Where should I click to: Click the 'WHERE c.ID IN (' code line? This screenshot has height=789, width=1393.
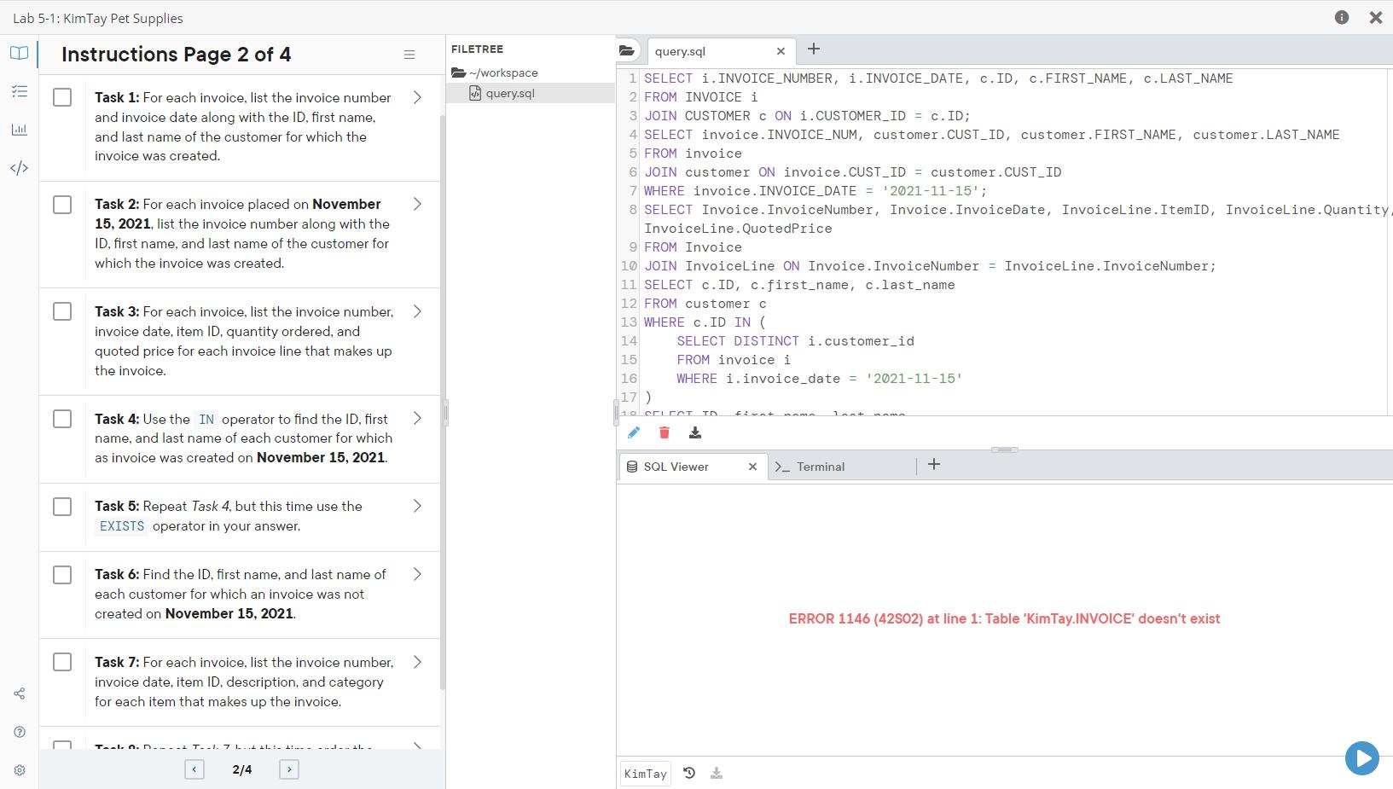[x=705, y=322]
